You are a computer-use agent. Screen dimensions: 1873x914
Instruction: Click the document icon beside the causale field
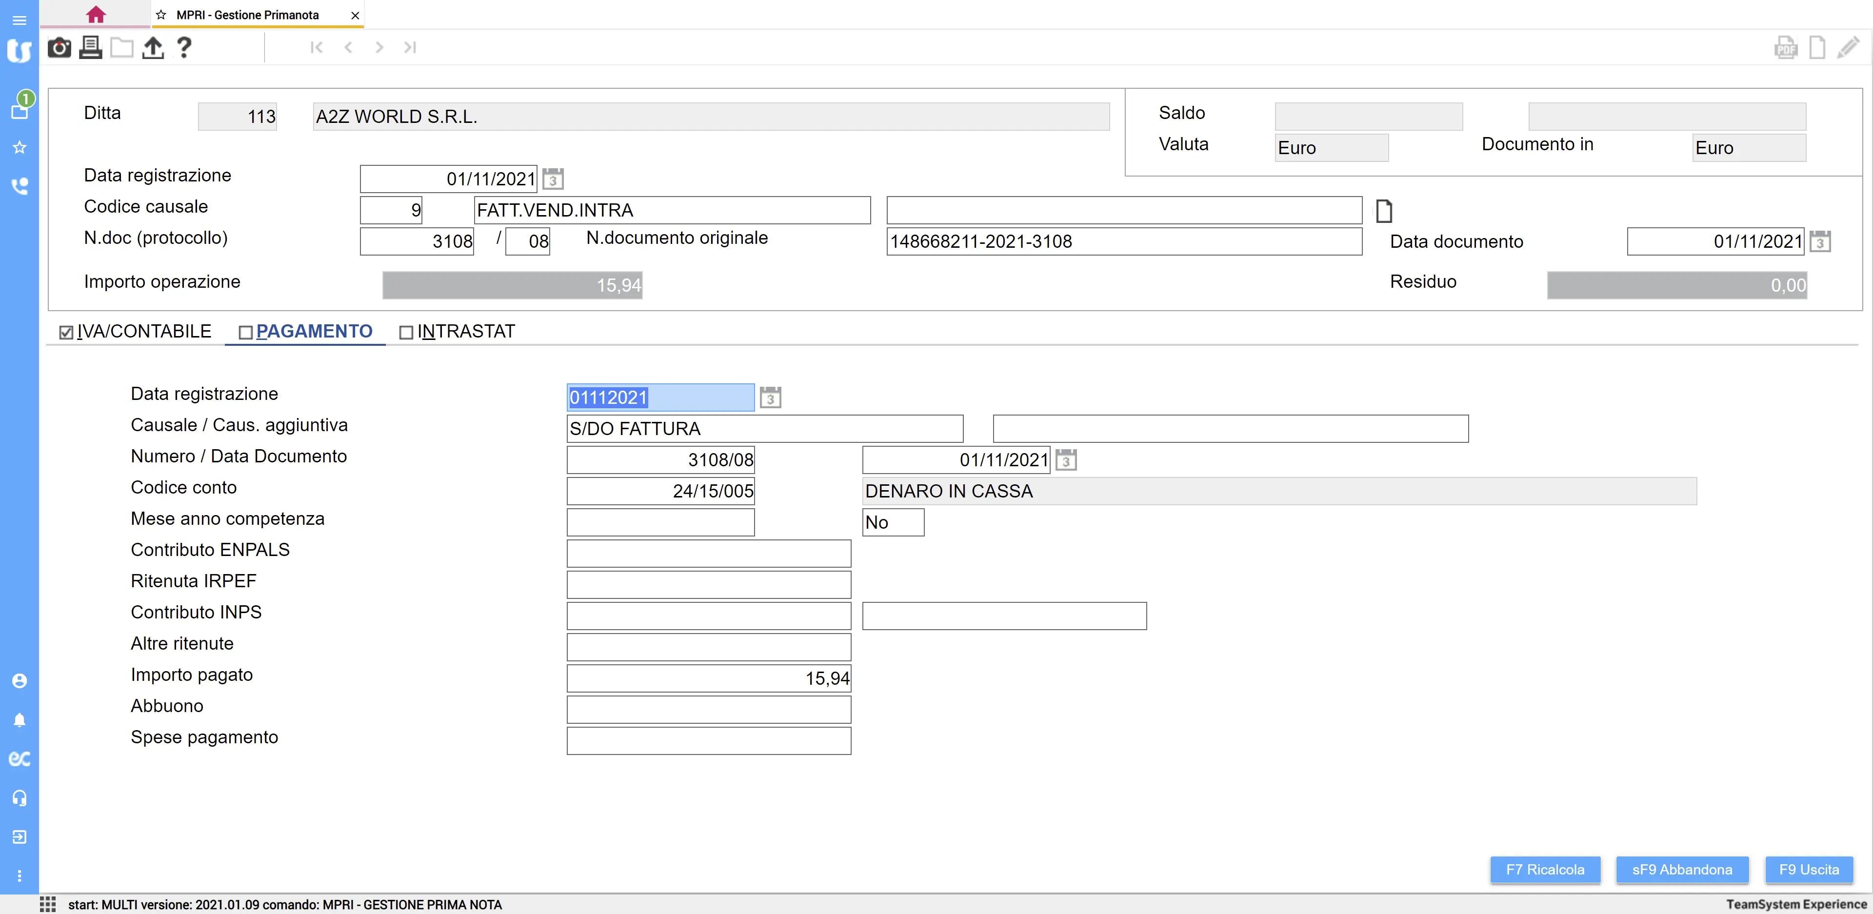[x=1384, y=211]
